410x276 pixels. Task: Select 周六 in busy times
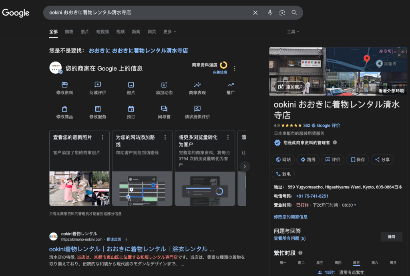(x=375, y=263)
